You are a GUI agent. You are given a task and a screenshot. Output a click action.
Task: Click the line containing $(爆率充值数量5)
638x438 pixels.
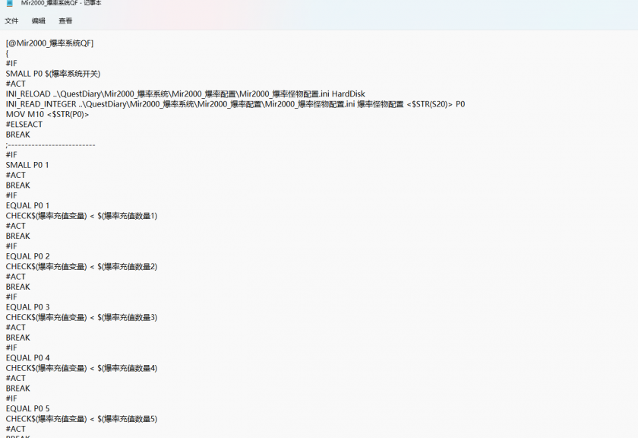pyautogui.click(x=81, y=419)
